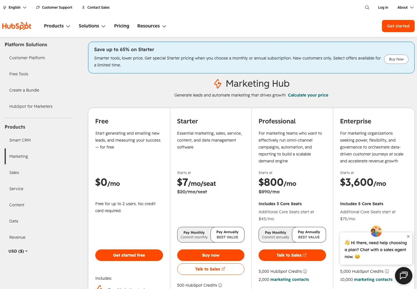Click the HubSpot logo
This screenshot has height=289, width=417.
coord(17,26)
